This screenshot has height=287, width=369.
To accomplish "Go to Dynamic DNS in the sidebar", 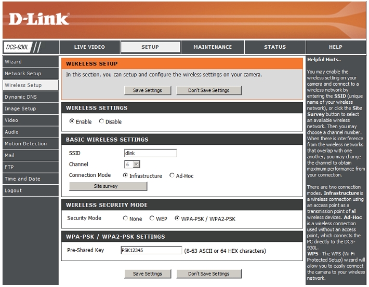I will point(21,97).
